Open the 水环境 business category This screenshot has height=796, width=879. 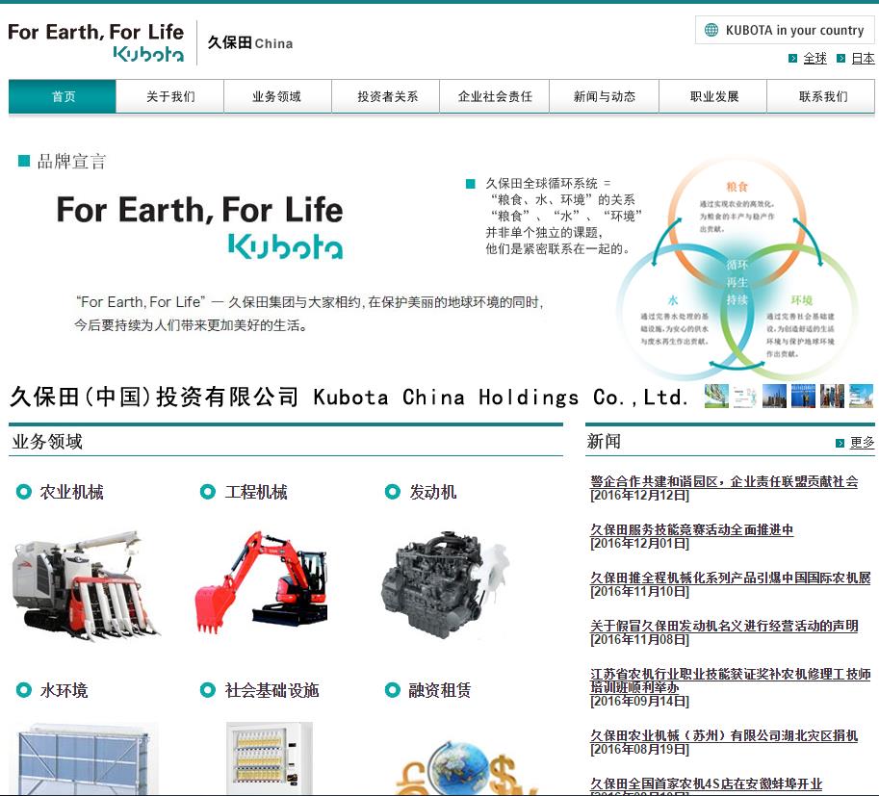[x=64, y=690]
